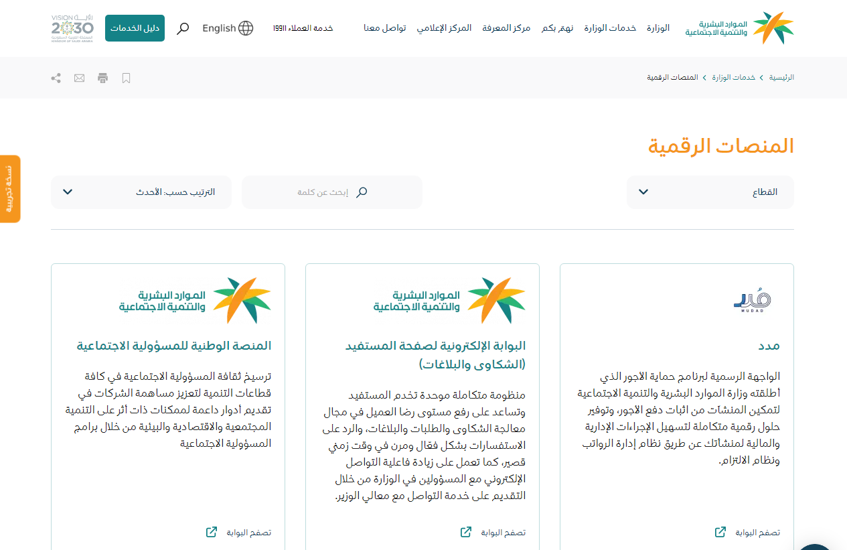The height and width of the screenshot is (550, 847).
Task: Click the المنصات الرقمية breadcrumb text
Action: pyautogui.click(x=672, y=78)
